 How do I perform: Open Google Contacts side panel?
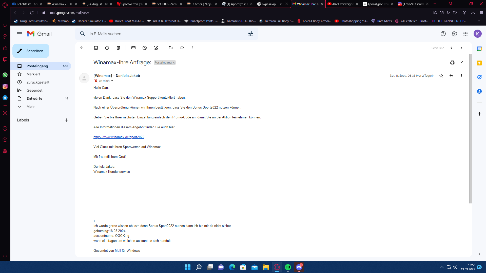point(479,91)
